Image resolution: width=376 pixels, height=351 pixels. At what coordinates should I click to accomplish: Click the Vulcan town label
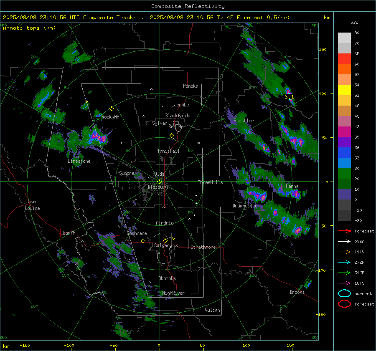pos(213,310)
